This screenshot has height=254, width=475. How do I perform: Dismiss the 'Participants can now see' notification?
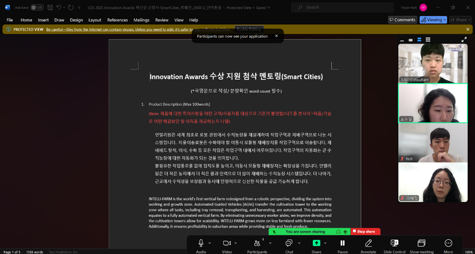(x=276, y=36)
